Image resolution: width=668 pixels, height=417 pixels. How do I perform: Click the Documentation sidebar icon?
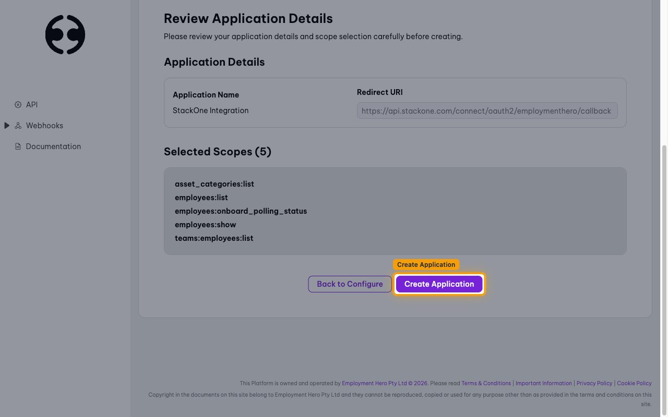[x=18, y=146]
